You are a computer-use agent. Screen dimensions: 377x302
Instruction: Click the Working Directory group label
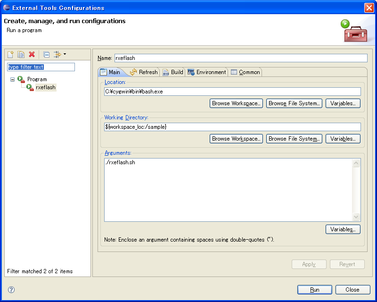pos(126,117)
